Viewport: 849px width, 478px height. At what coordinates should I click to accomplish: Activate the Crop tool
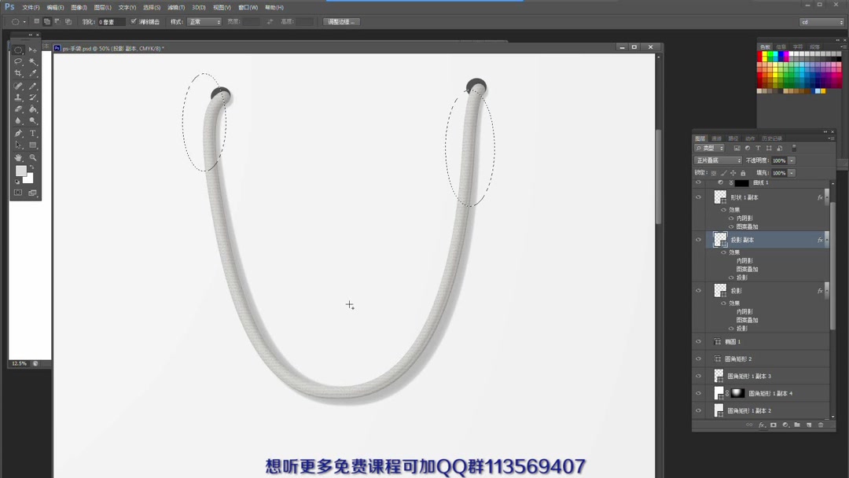[18, 72]
